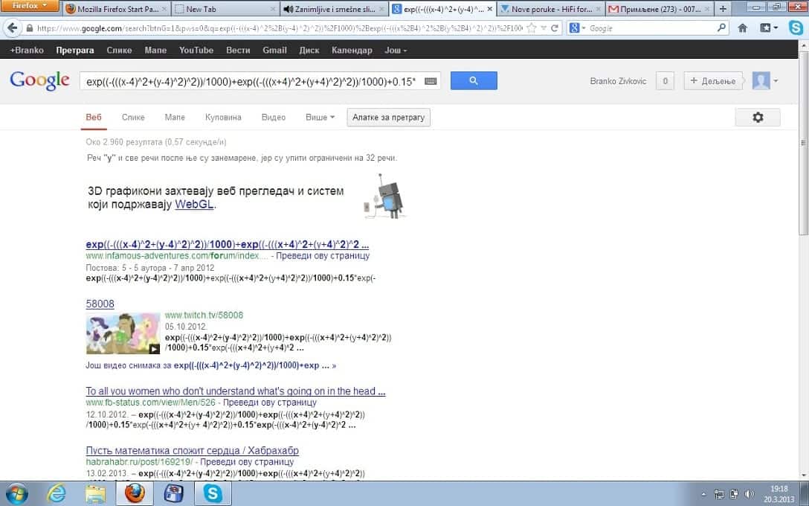This screenshot has width=809, height=506.
Task: Open YouTube in the black bar
Action: [x=196, y=50]
